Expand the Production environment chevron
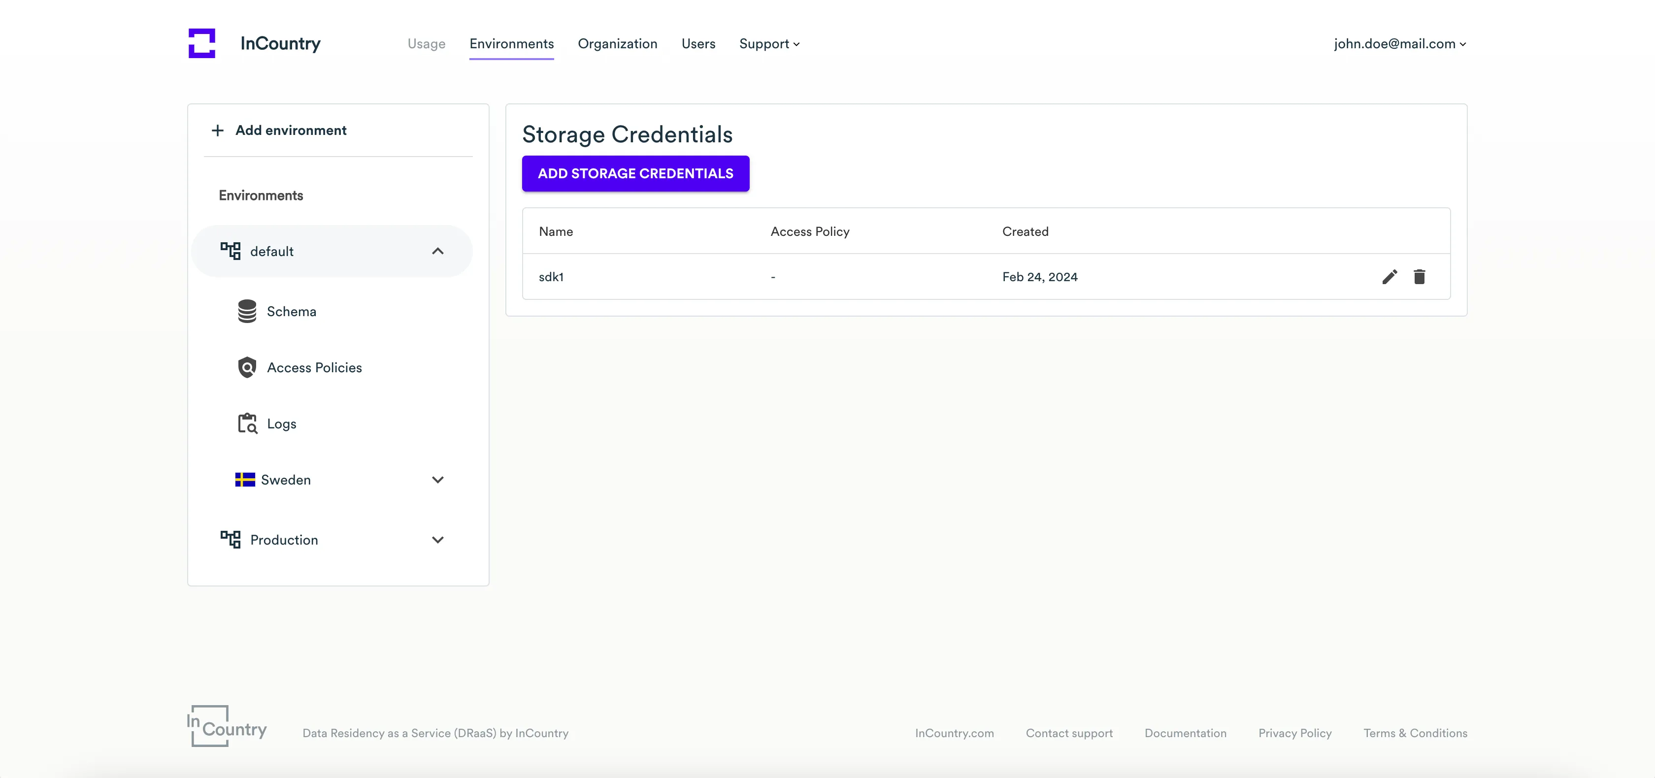 click(437, 540)
